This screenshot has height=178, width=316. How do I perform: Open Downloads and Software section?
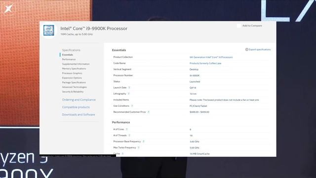[79, 115]
